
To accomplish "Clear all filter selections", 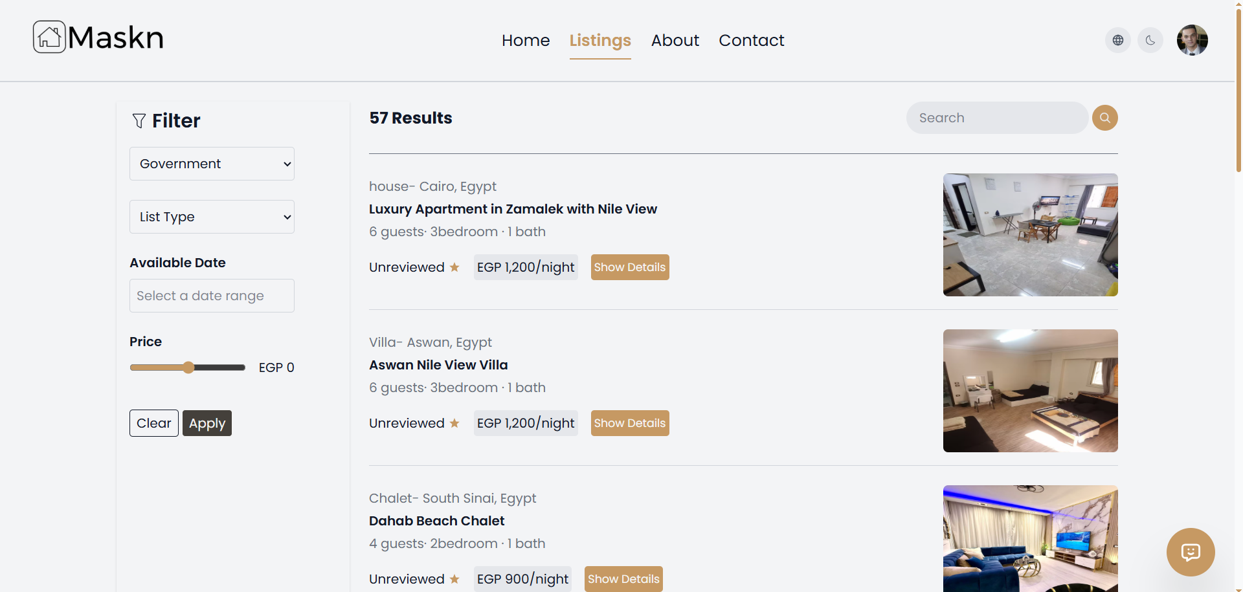I will [x=153, y=423].
